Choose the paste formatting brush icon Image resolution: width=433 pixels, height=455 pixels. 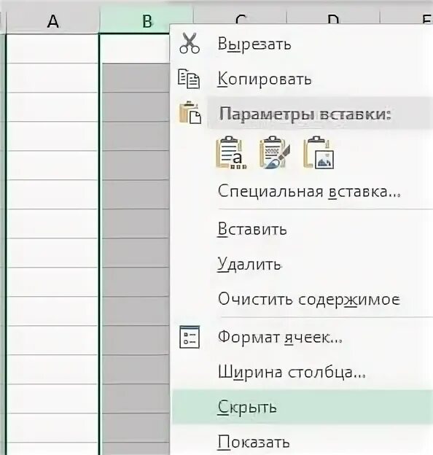click(274, 152)
